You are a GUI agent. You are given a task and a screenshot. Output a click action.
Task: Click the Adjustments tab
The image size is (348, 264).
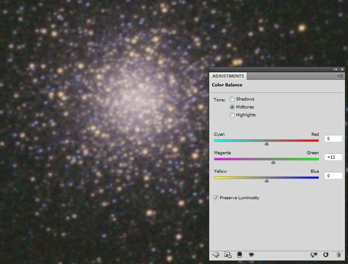(x=228, y=76)
